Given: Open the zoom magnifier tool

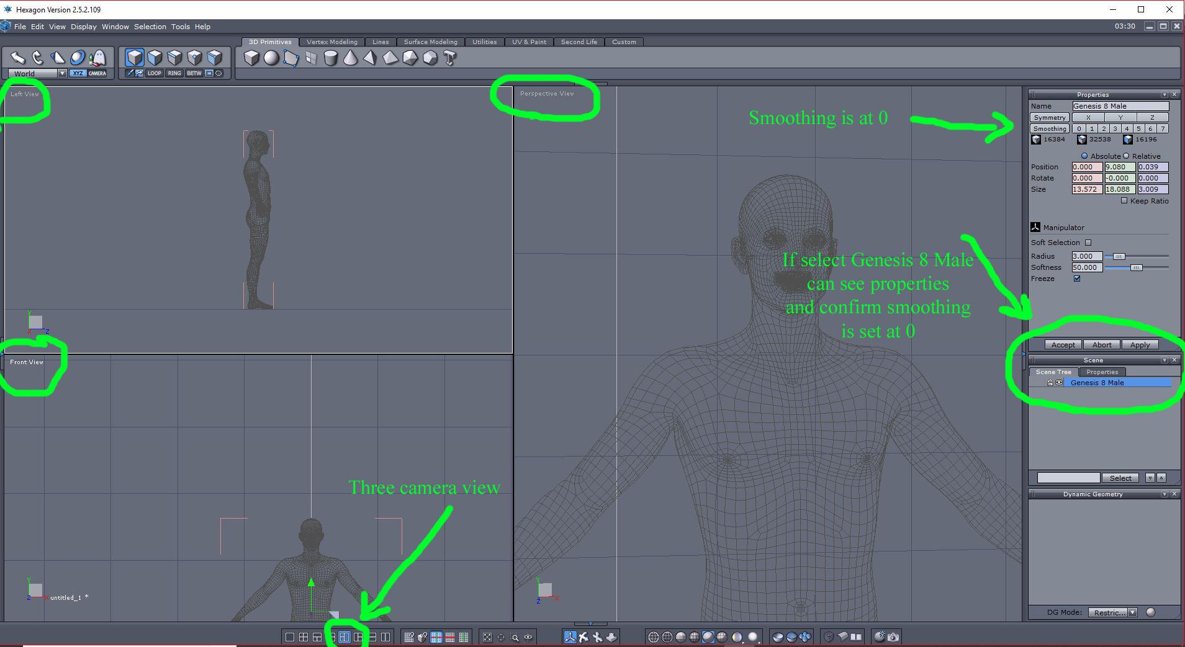Looking at the screenshot, I should pos(515,637).
